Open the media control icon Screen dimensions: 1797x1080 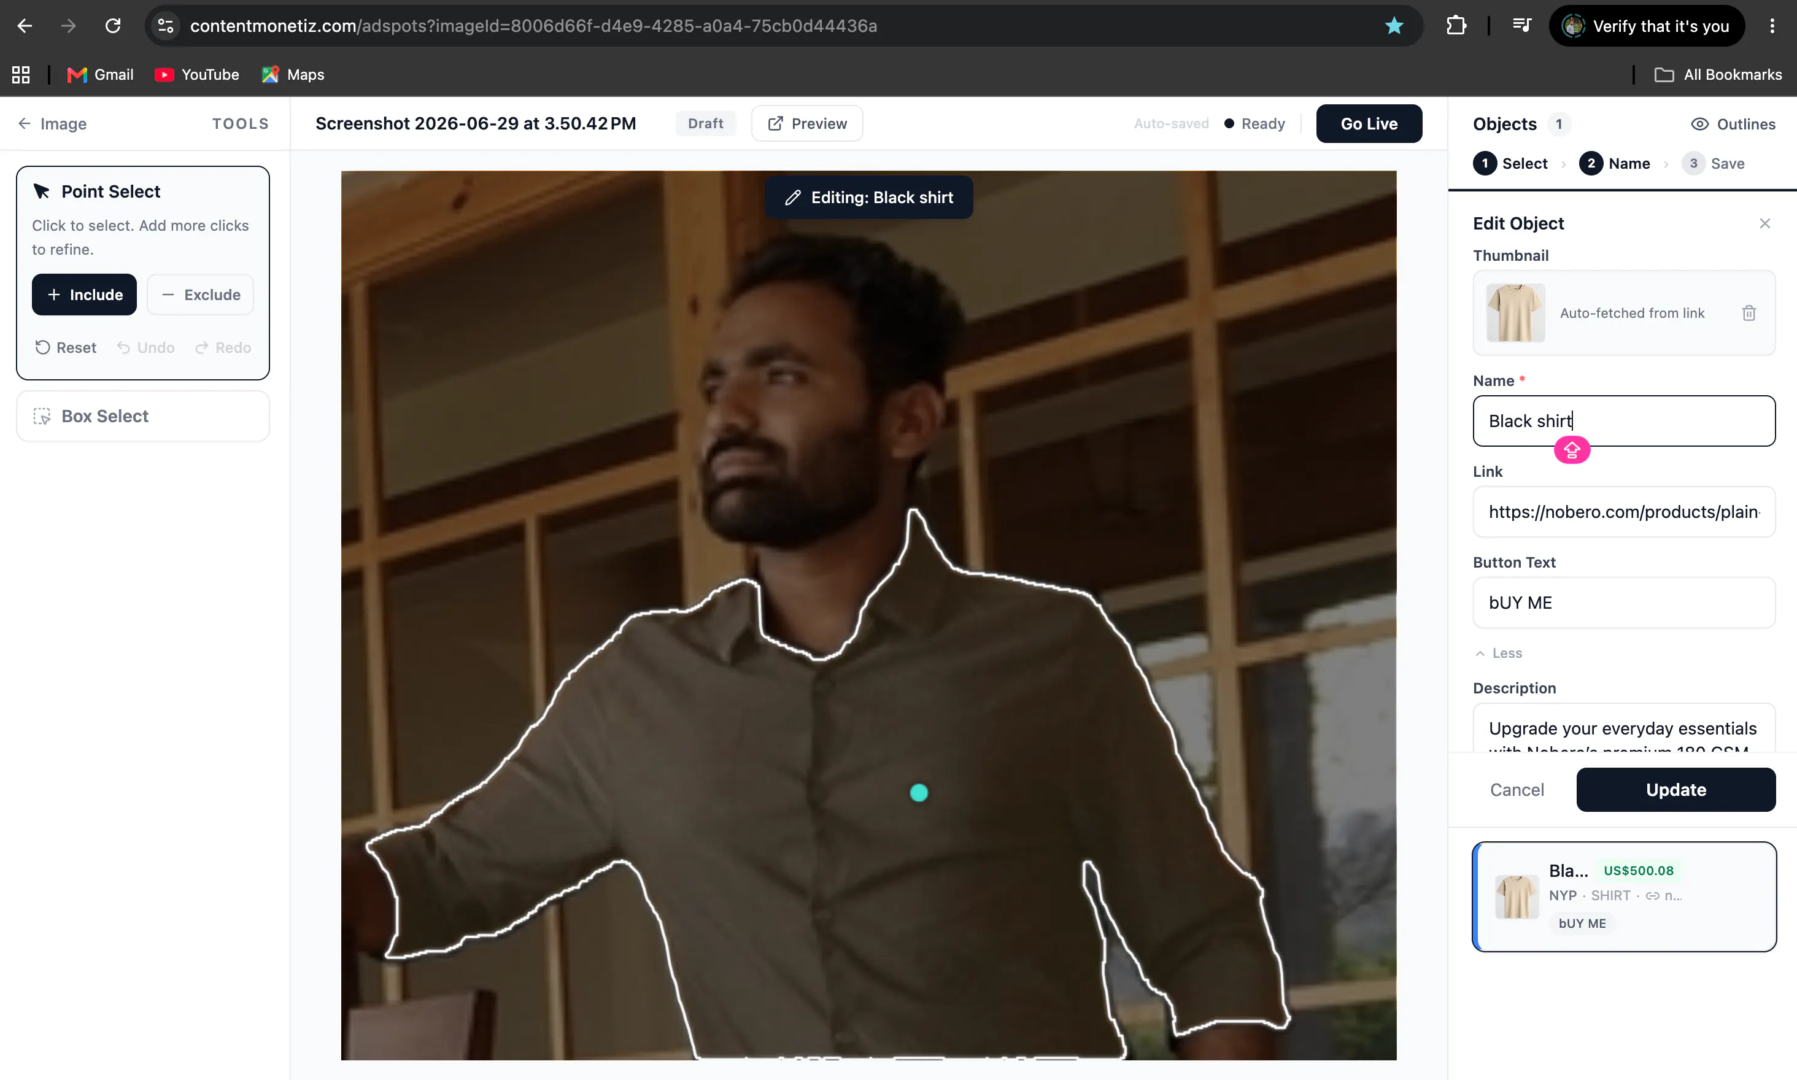pyautogui.click(x=1522, y=26)
